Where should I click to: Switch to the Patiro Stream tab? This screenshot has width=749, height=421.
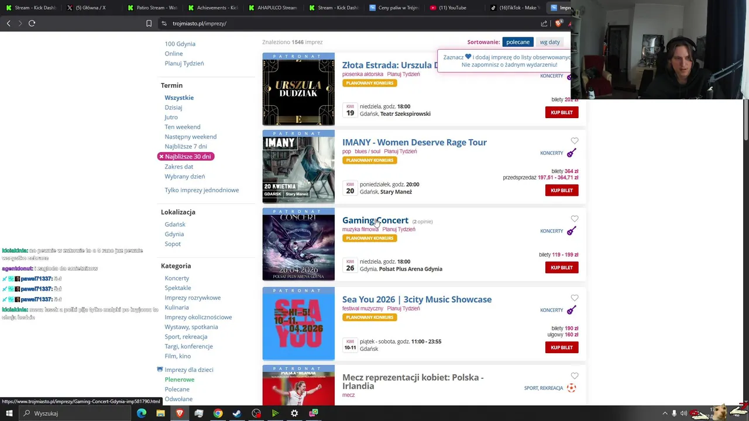pos(152,8)
